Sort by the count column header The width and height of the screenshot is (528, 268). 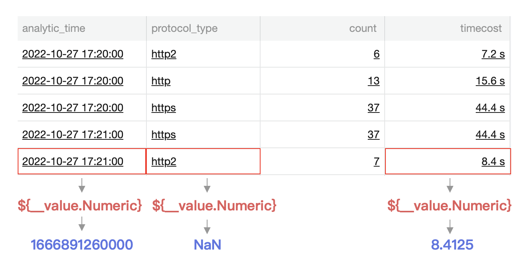[363, 28]
